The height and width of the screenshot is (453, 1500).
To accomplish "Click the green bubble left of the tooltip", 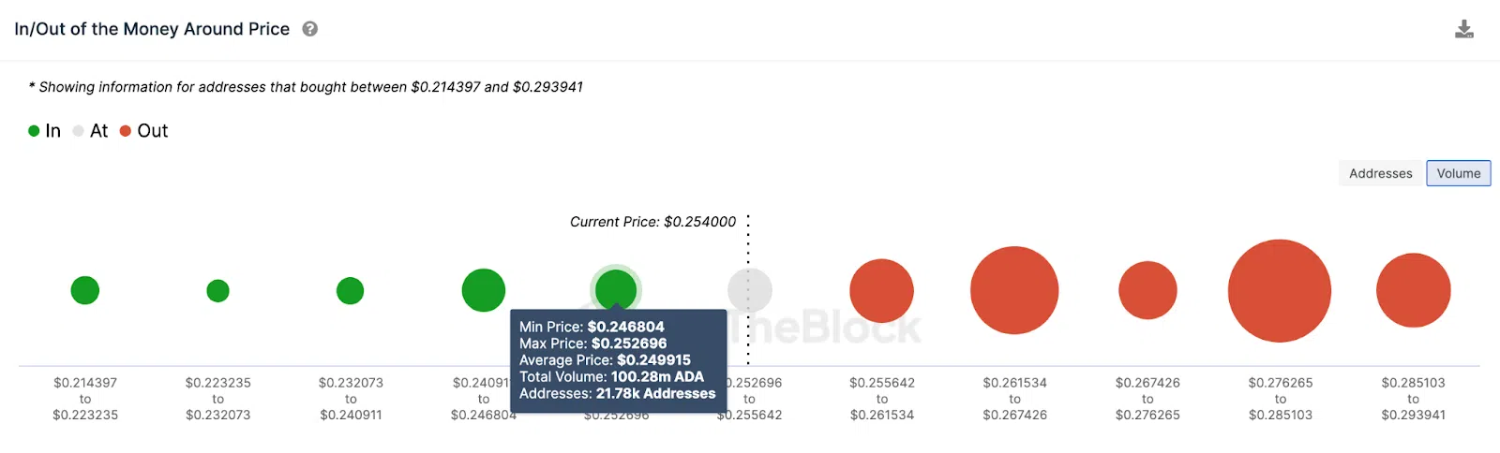I will click(x=484, y=290).
